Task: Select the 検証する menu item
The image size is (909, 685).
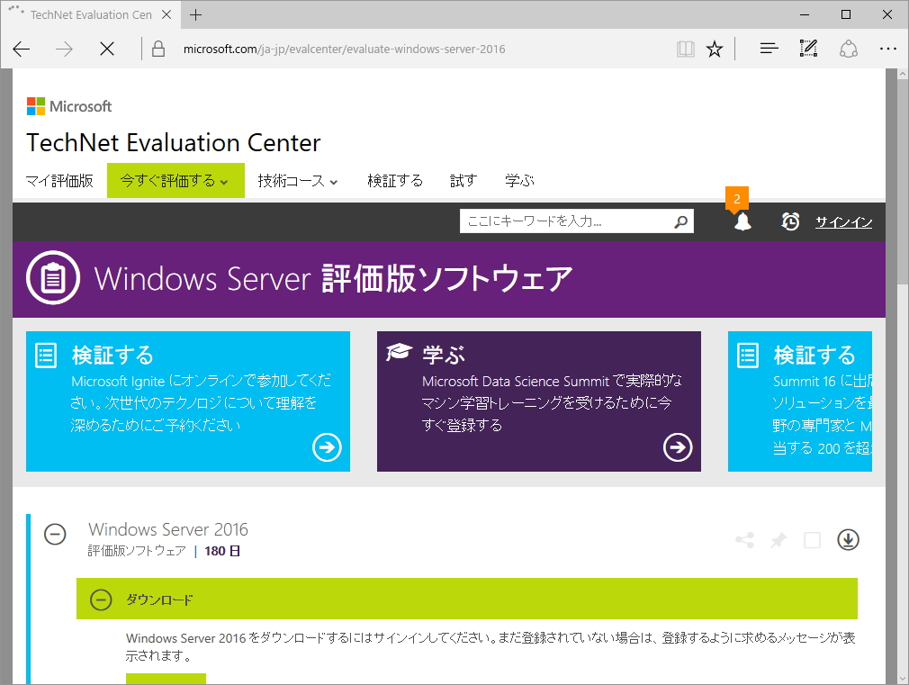Action: (395, 180)
